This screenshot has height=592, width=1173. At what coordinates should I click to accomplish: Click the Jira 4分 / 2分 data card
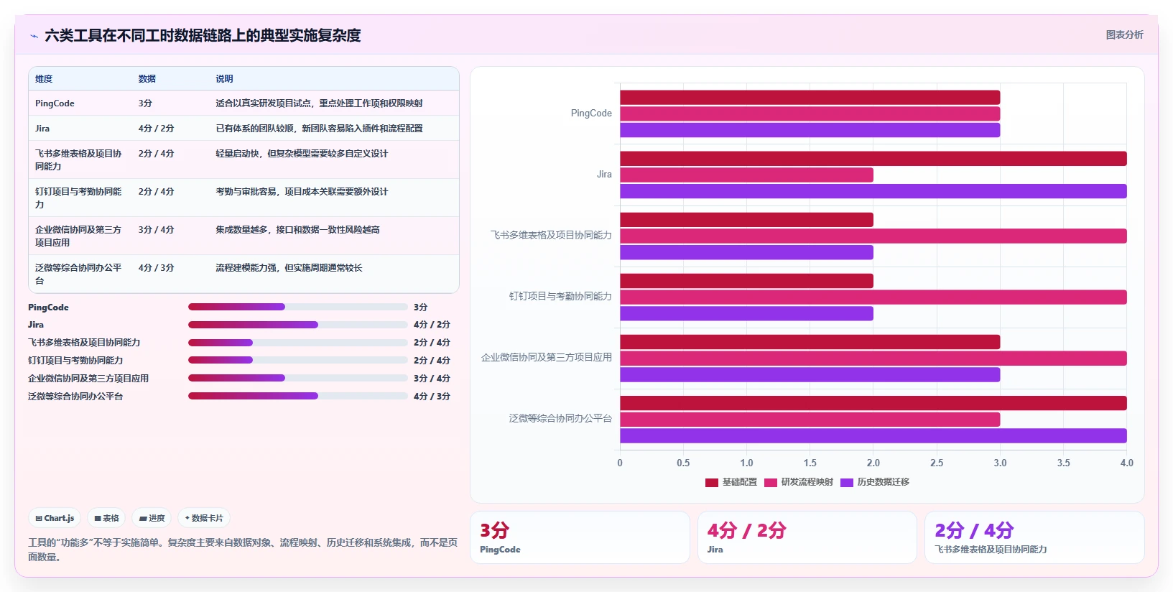[807, 537]
